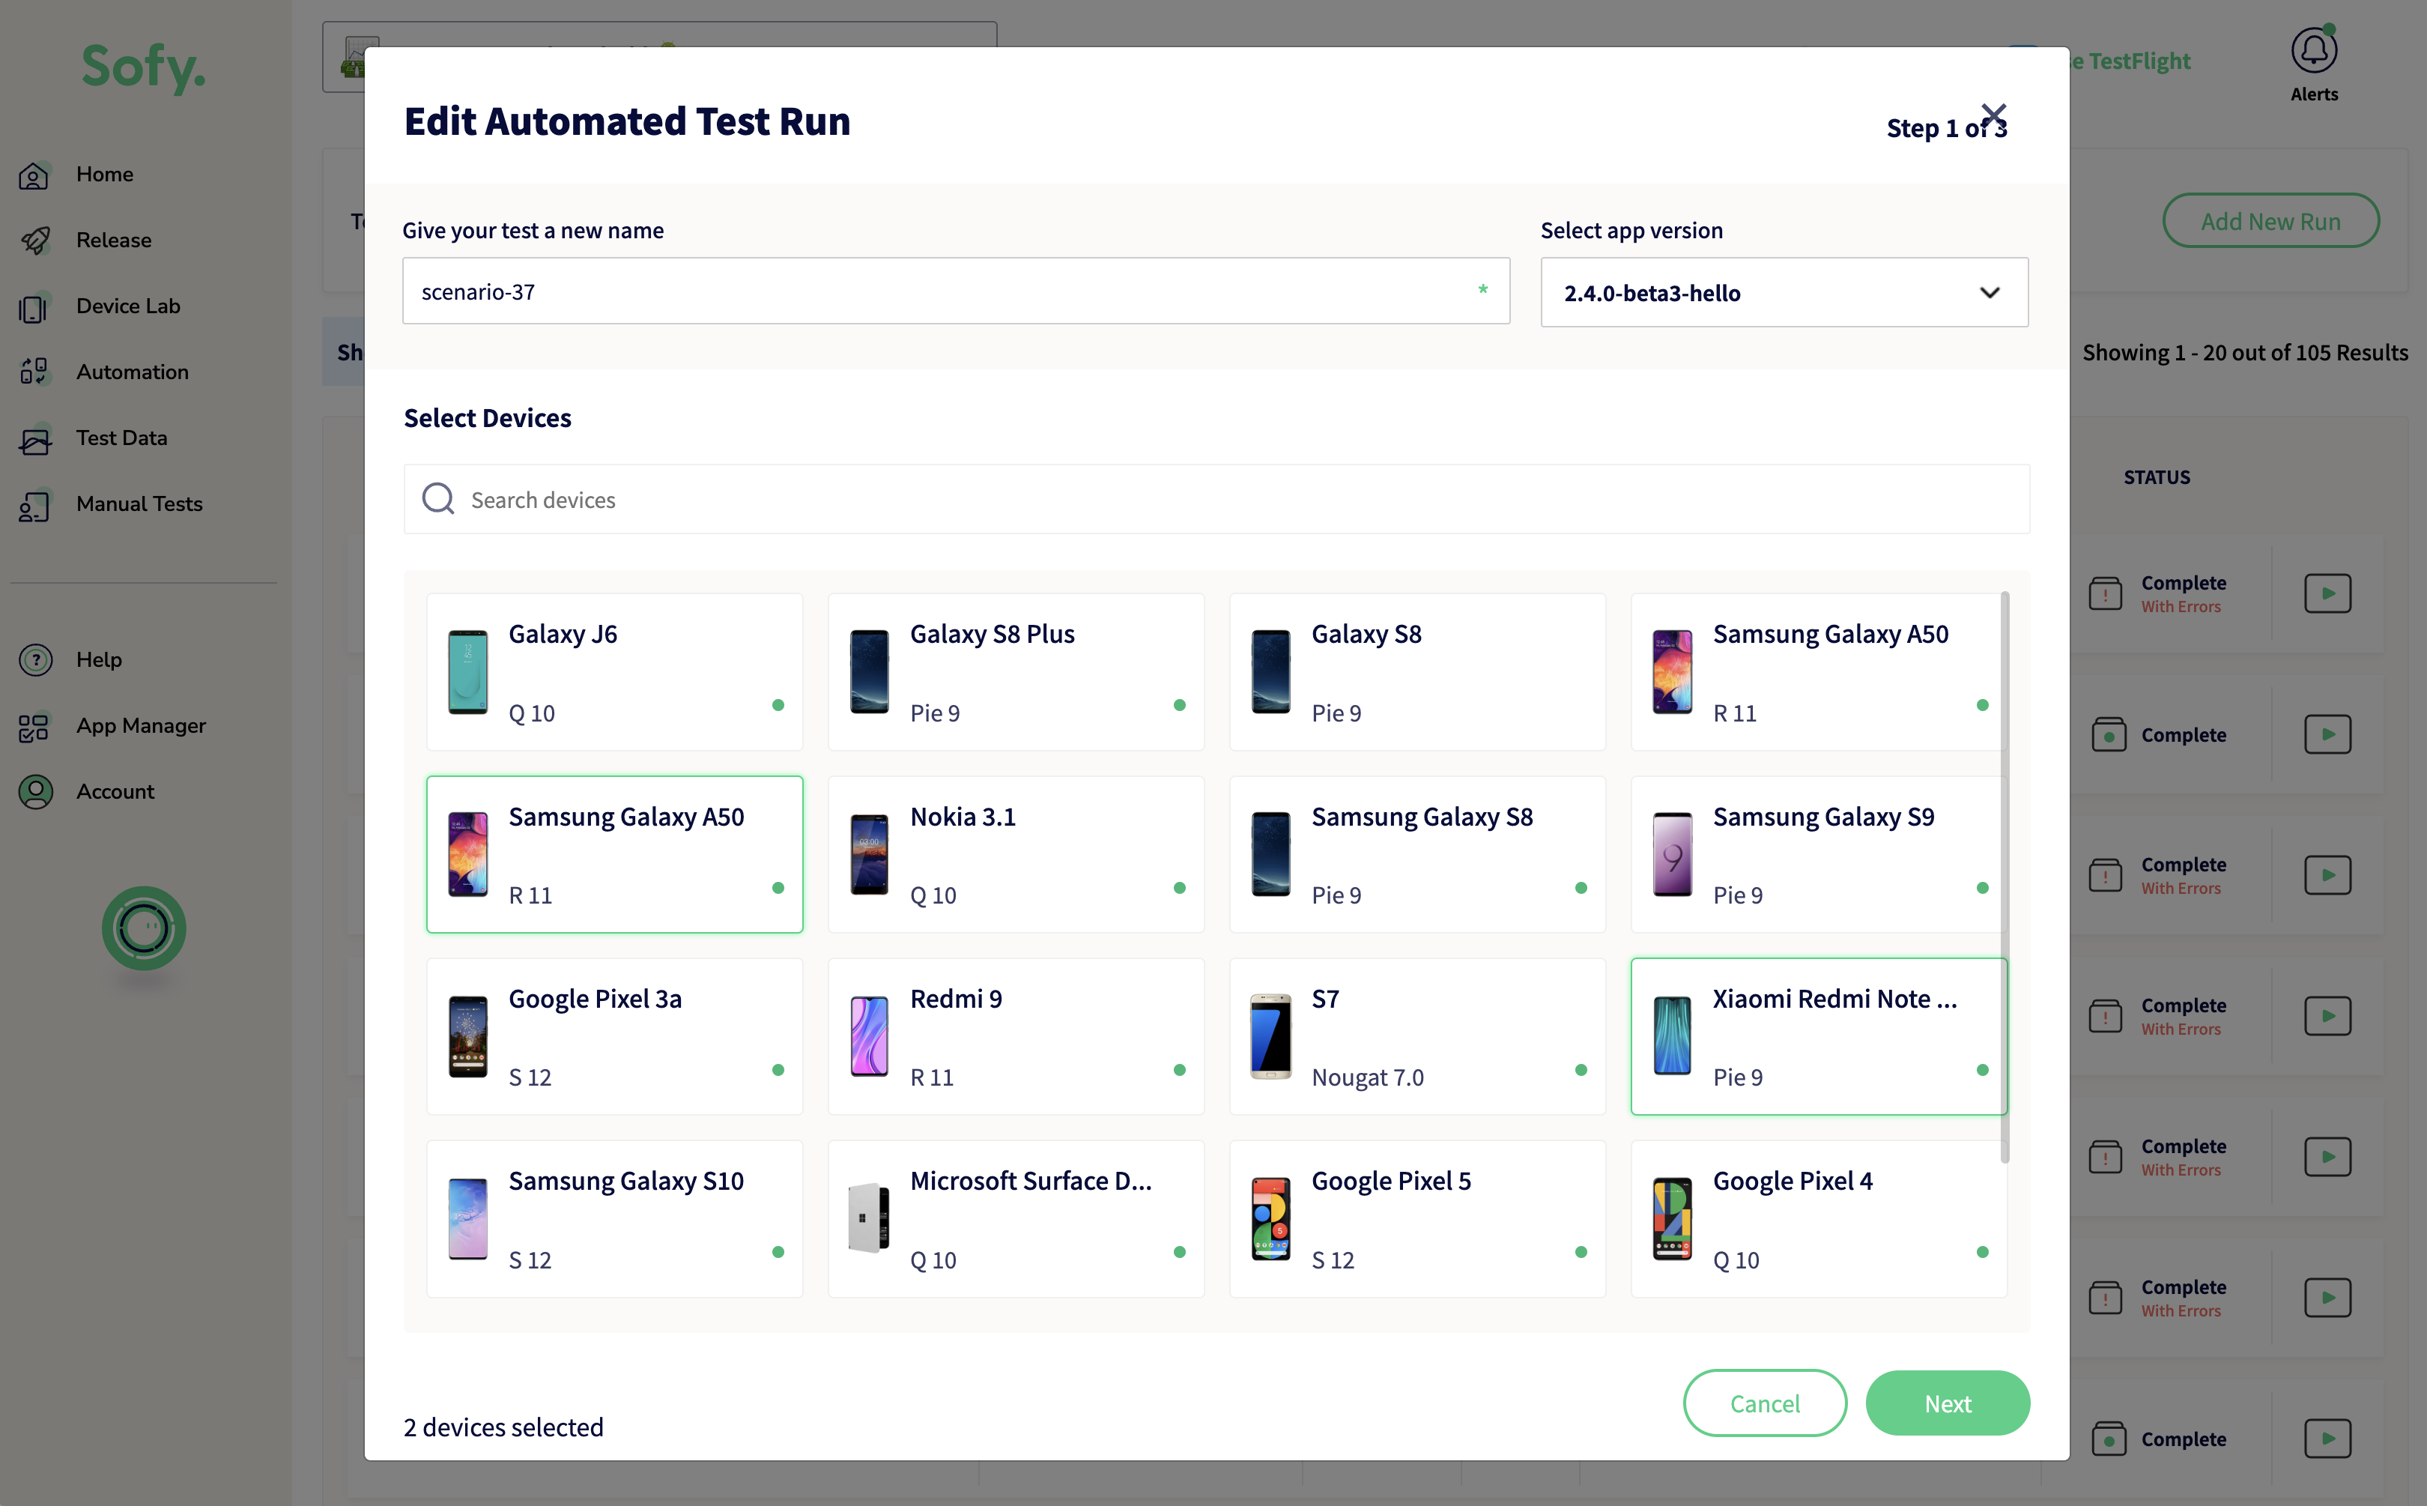Click the Galaxy J6 phone thumbnail
This screenshot has height=1506, width=2427.
tap(468, 672)
